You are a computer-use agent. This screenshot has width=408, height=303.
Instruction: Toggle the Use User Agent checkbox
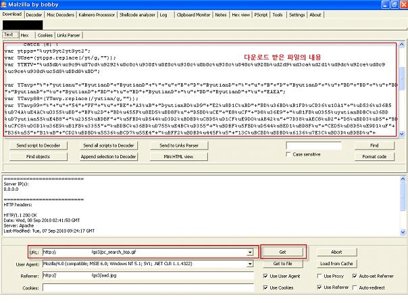point(265,276)
